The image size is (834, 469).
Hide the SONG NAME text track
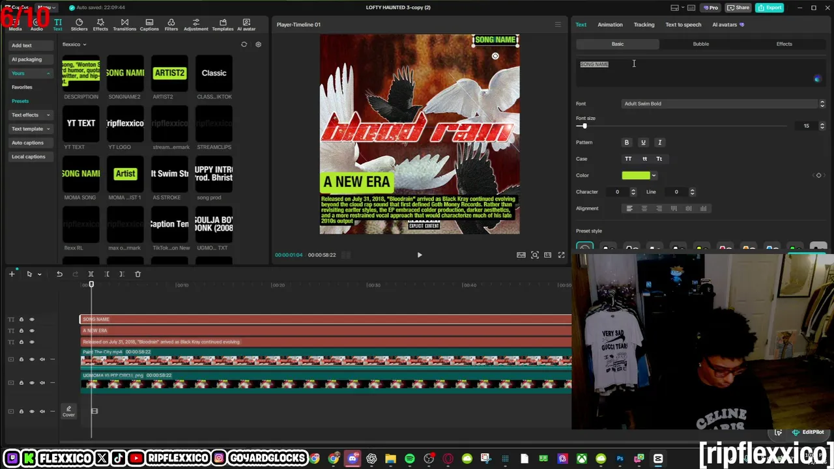(x=31, y=319)
